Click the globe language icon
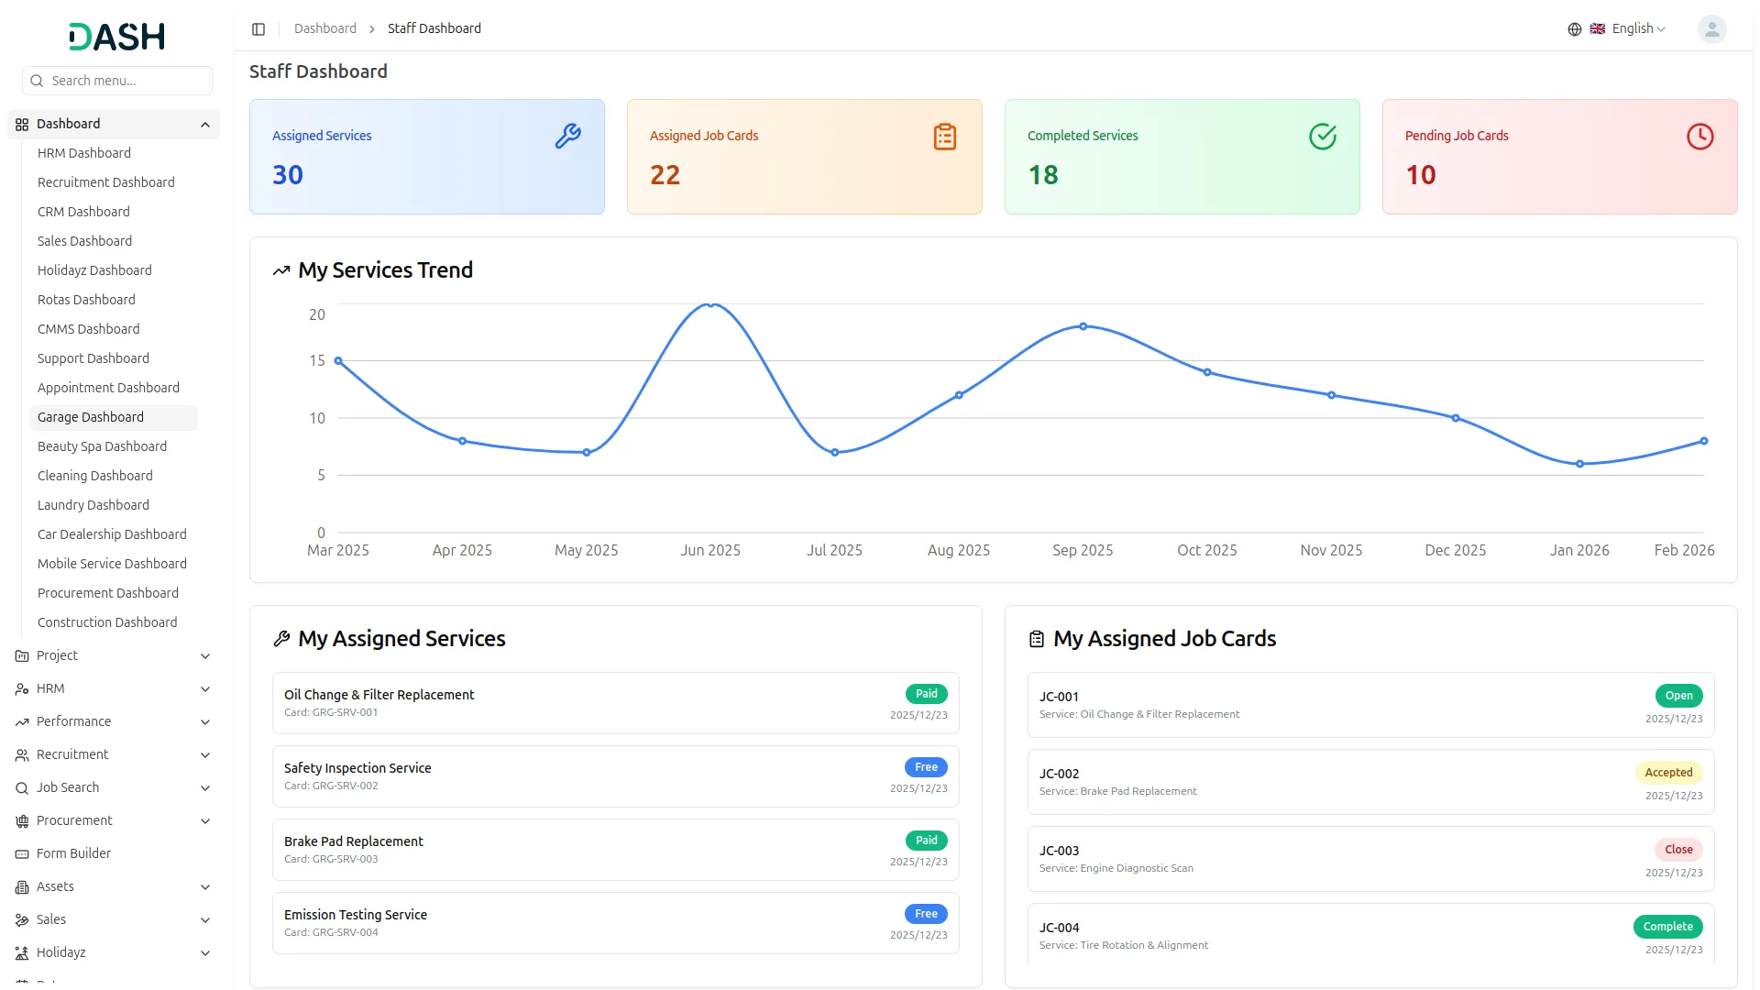The height and width of the screenshot is (990, 1760). point(1574,29)
